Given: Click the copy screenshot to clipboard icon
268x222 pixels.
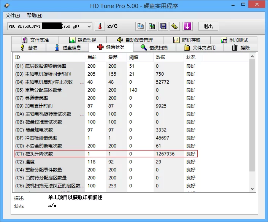Looking at the screenshot, I should [x=152, y=26].
